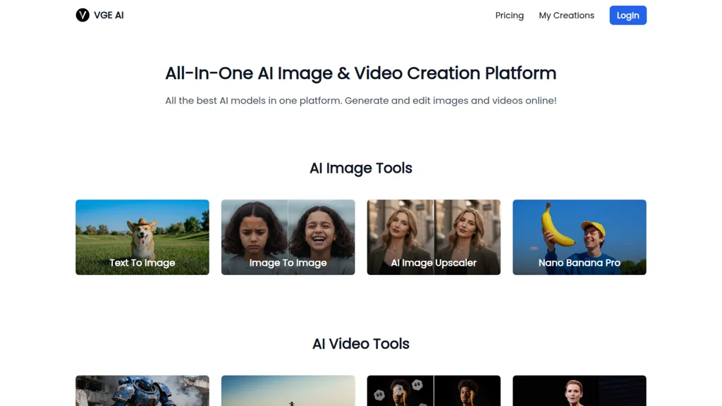Select the blue robot video tool thumbnail
Image resolution: width=722 pixels, height=406 pixels.
(142, 390)
